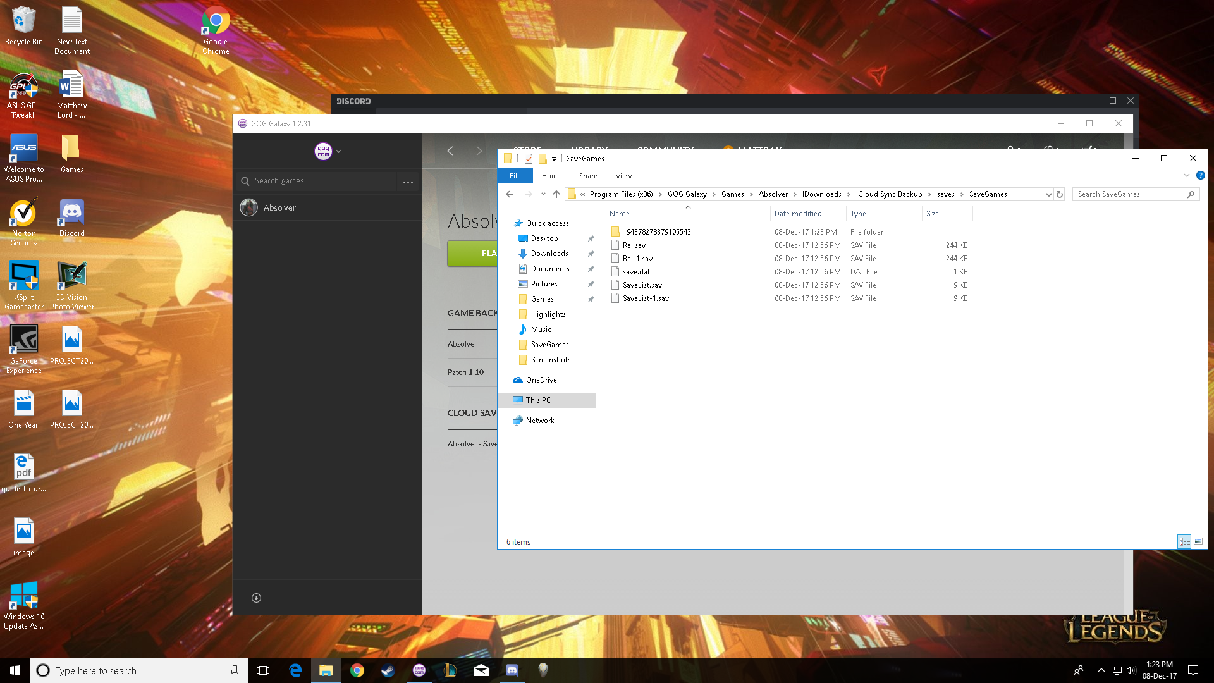Go back in GOG Galaxy navigation

tap(450, 151)
